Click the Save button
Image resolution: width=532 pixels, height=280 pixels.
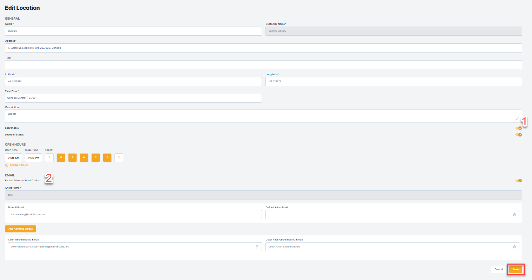pos(515,269)
